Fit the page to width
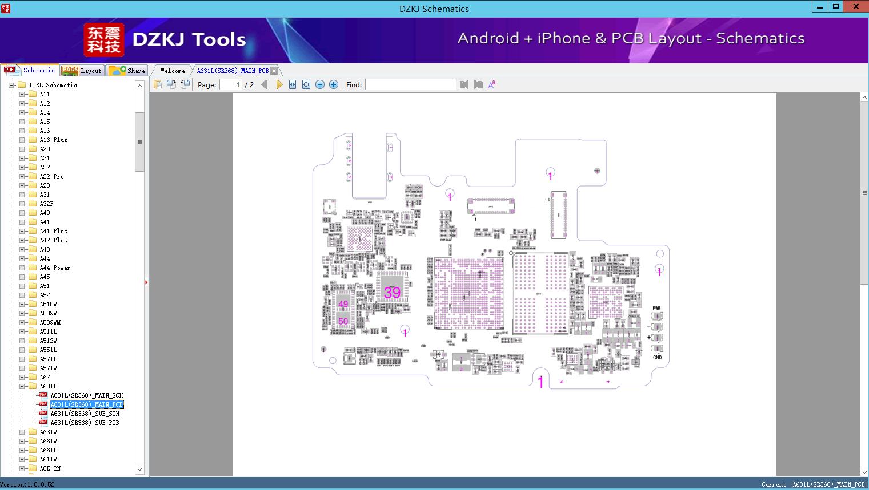 (x=293, y=84)
